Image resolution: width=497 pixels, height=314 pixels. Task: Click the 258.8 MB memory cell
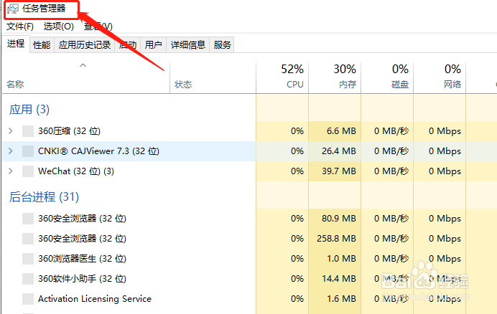tap(336, 238)
